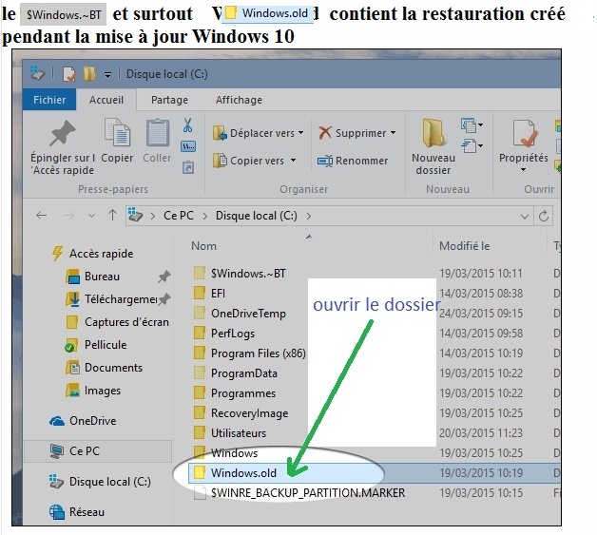Click the 19/03/2015 10:19 date of Windows.old
597x535 pixels.
481,473
